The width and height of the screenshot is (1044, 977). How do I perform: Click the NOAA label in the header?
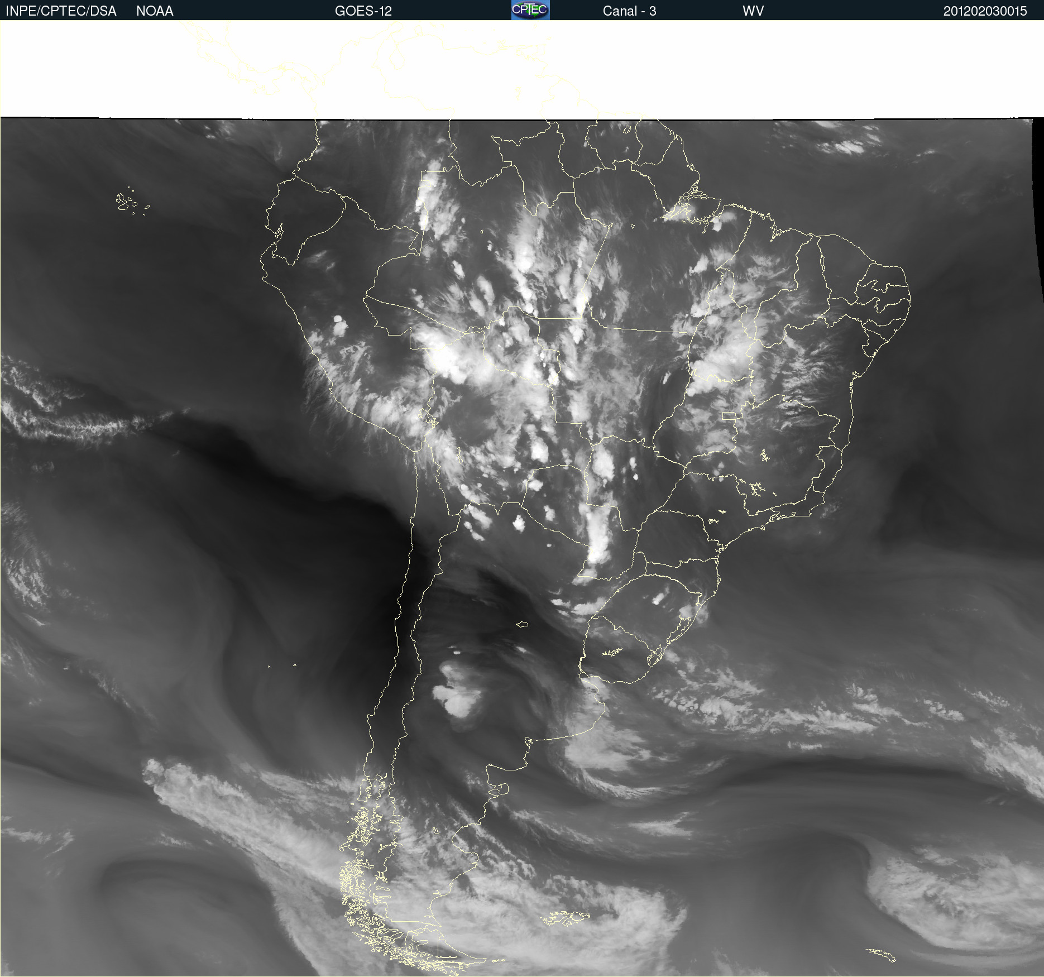point(155,11)
